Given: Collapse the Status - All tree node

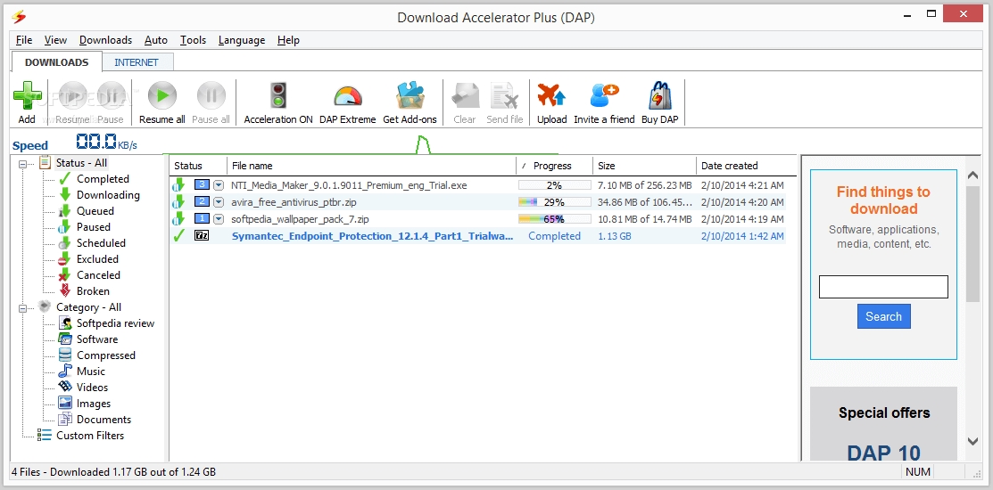Looking at the screenshot, I should point(24,163).
